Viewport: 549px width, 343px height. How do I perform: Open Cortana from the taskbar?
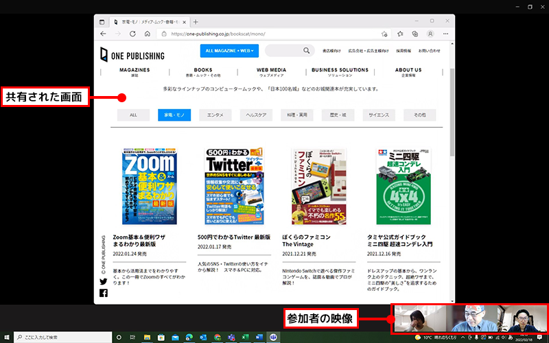pos(119,337)
